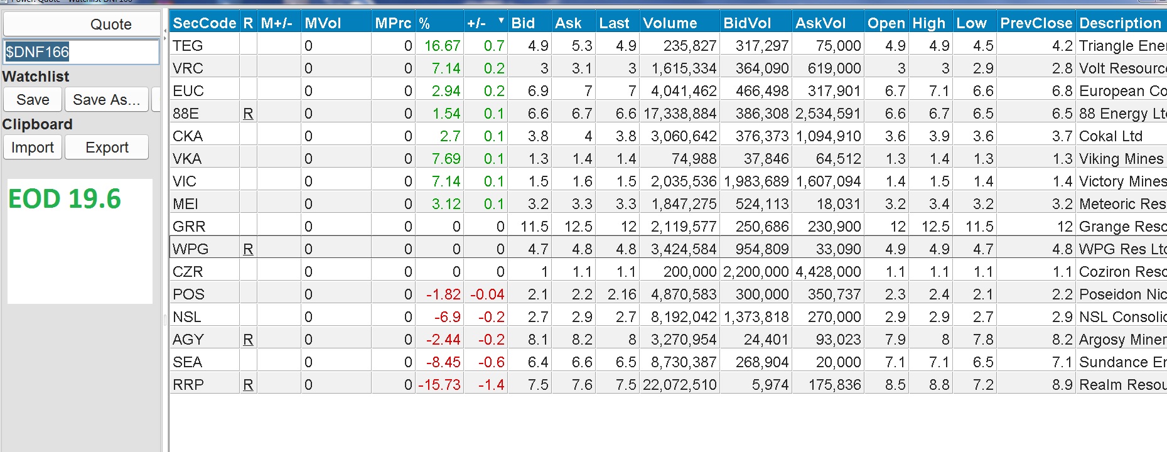This screenshot has height=452, width=1167.
Task: Select the POS security code
Action: tap(188, 294)
